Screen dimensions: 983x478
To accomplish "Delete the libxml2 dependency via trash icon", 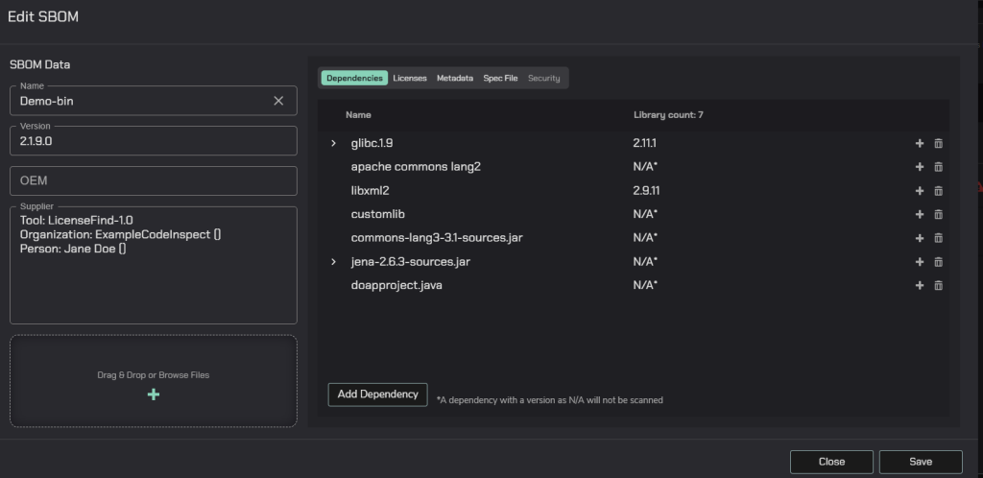I will (x=939, y=191).
